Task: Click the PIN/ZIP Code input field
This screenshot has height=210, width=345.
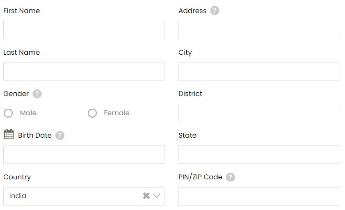Action: coord(259,196)
